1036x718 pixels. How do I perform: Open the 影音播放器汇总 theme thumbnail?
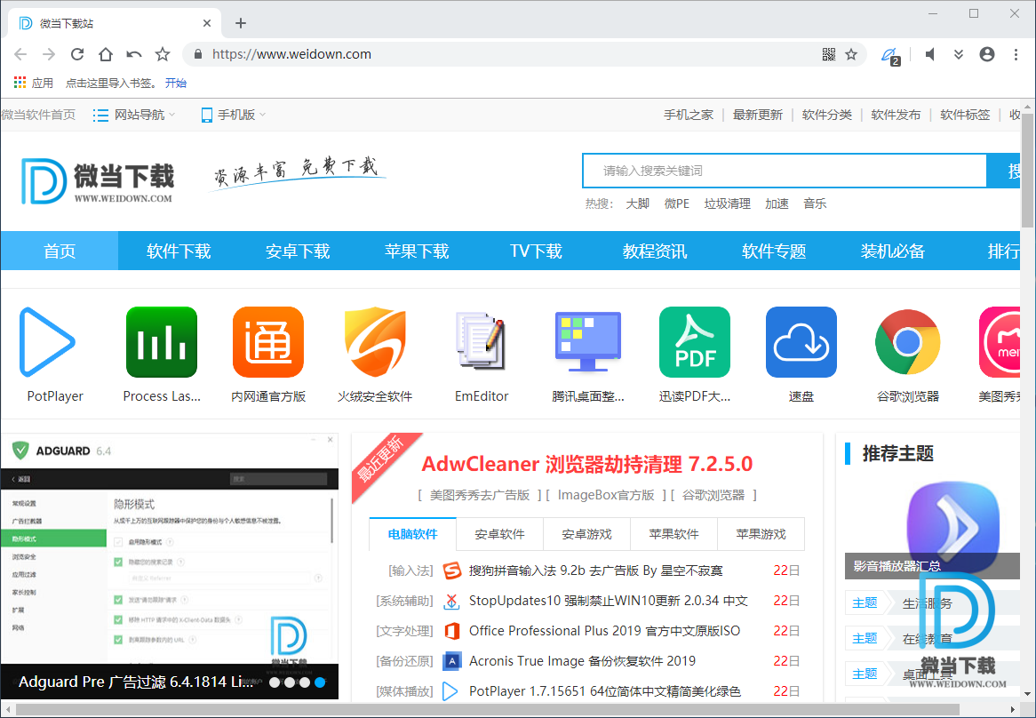(932, 529)
